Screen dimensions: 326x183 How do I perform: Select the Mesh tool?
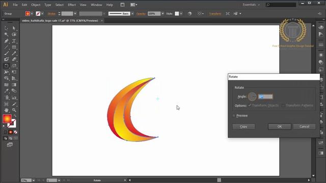pos(6,85)
